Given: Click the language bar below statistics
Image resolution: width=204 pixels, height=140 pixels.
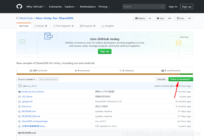Looking at the screenshot, I should point(105,74).
